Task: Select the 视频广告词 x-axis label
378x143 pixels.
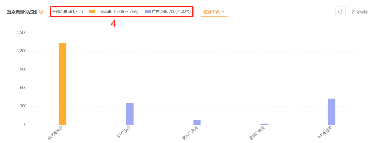Action: (x=190, y=133)
